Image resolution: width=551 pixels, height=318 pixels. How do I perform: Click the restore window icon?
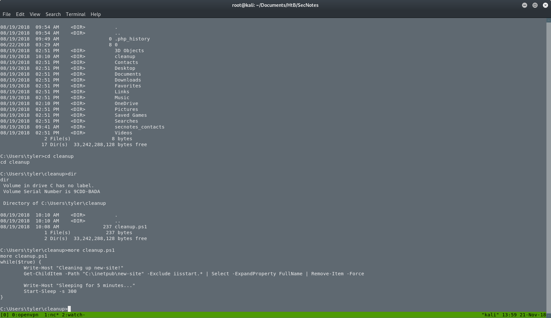point(535,5)
